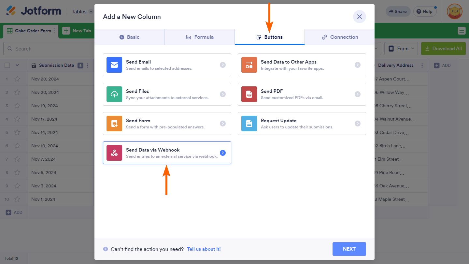Star the row 5 submission
The image size is (469, 264).
(17, 132)
